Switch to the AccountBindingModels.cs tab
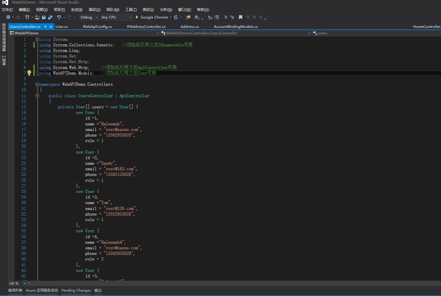Image resolution: width=441 pixels, height=296 pixels. click(236, 26)
